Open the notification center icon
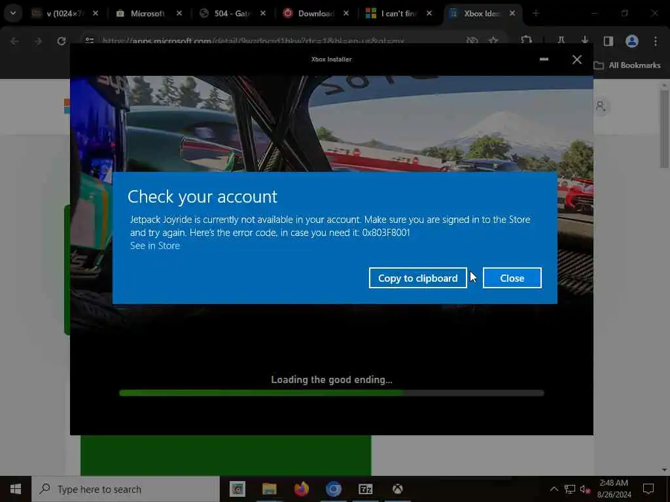Screen dimensions: 670x502 (648, 489)
